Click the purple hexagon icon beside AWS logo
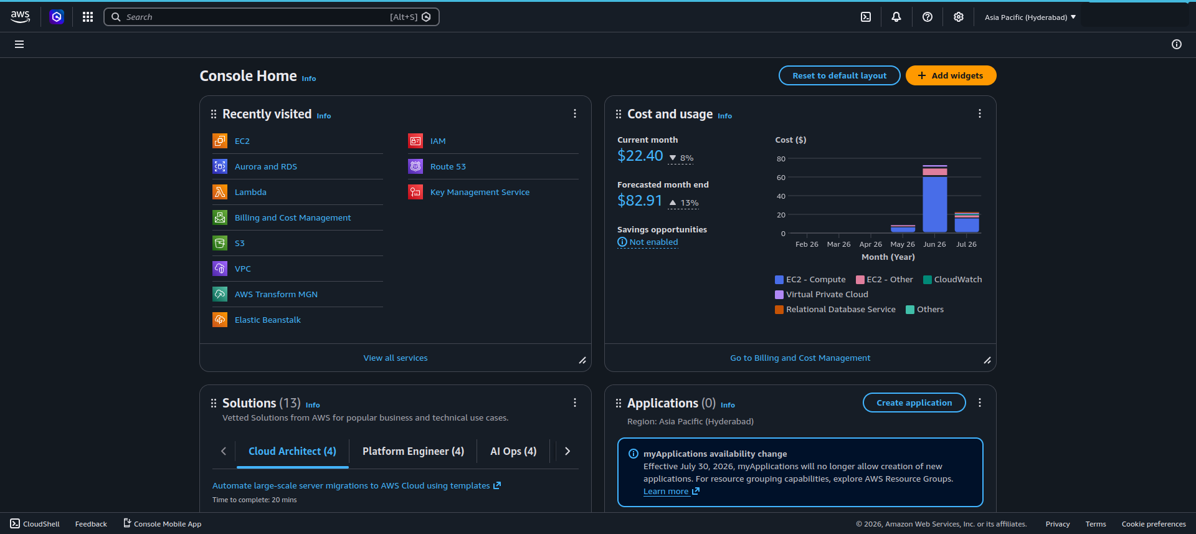 point(57,17)
